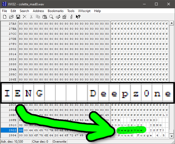Minimize the XVI32 window
Viewport: 175px width, 144px height.
[x=144, y=4]
